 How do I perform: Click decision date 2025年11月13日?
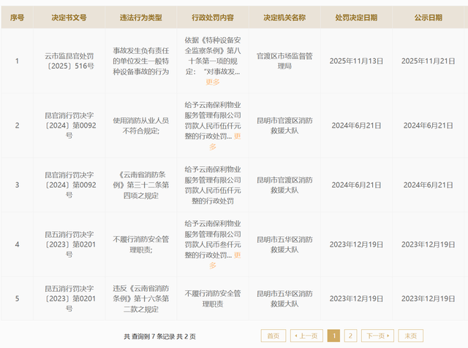coord(356,61)
